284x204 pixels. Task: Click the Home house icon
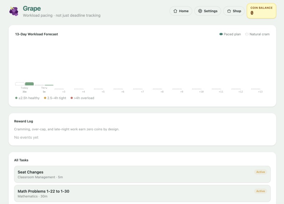(175, 11)
